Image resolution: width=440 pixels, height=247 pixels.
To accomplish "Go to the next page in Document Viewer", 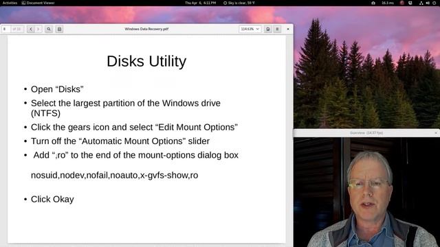I will click(x=38, y=29).
